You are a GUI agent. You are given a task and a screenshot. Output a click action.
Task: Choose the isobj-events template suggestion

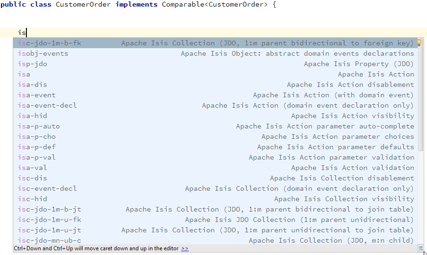tap(43, 53)
